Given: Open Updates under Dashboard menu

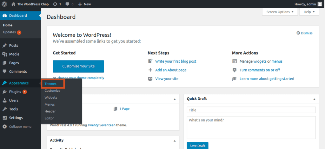Looking at the screenshot, I should 9,32.
